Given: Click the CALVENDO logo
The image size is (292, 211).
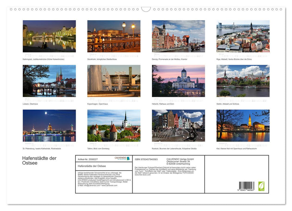Looking at the screenshot, I should tap(119, 158).
